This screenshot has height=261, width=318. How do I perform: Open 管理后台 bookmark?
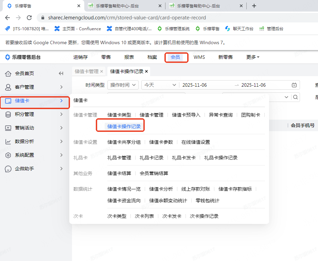[271, 29]
